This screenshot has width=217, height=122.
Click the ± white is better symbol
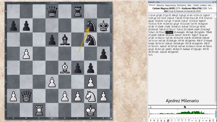click(x=196, y=121)
